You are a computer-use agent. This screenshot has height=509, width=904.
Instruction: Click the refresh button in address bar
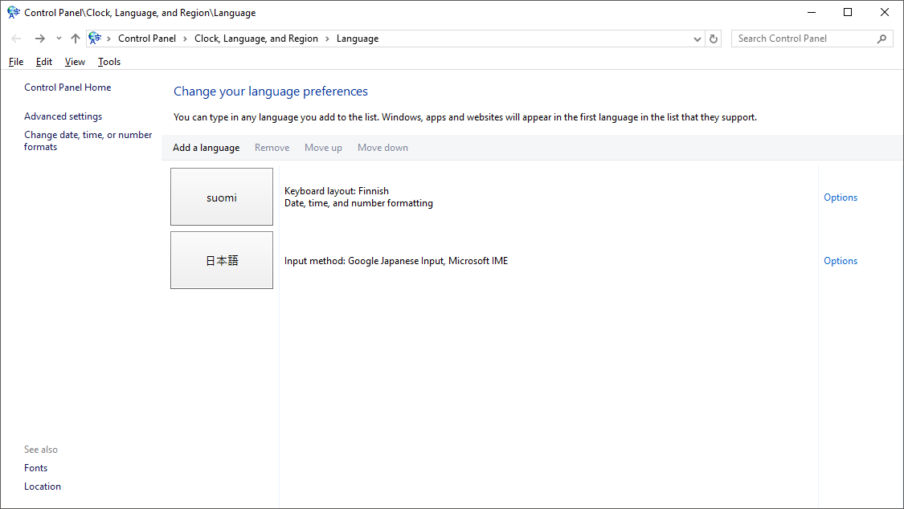point(714,39)
